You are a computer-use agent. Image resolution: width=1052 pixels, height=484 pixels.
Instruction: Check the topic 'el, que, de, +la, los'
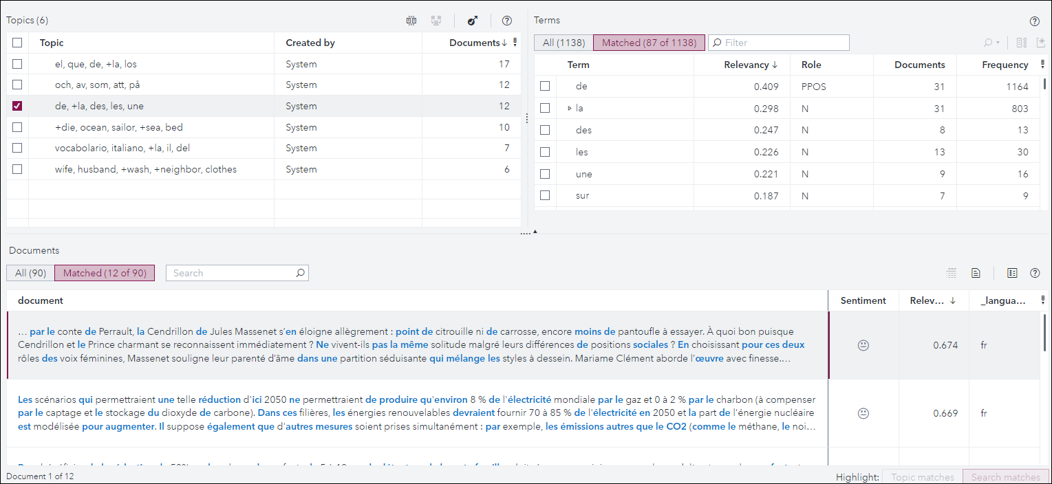point(17,64)
